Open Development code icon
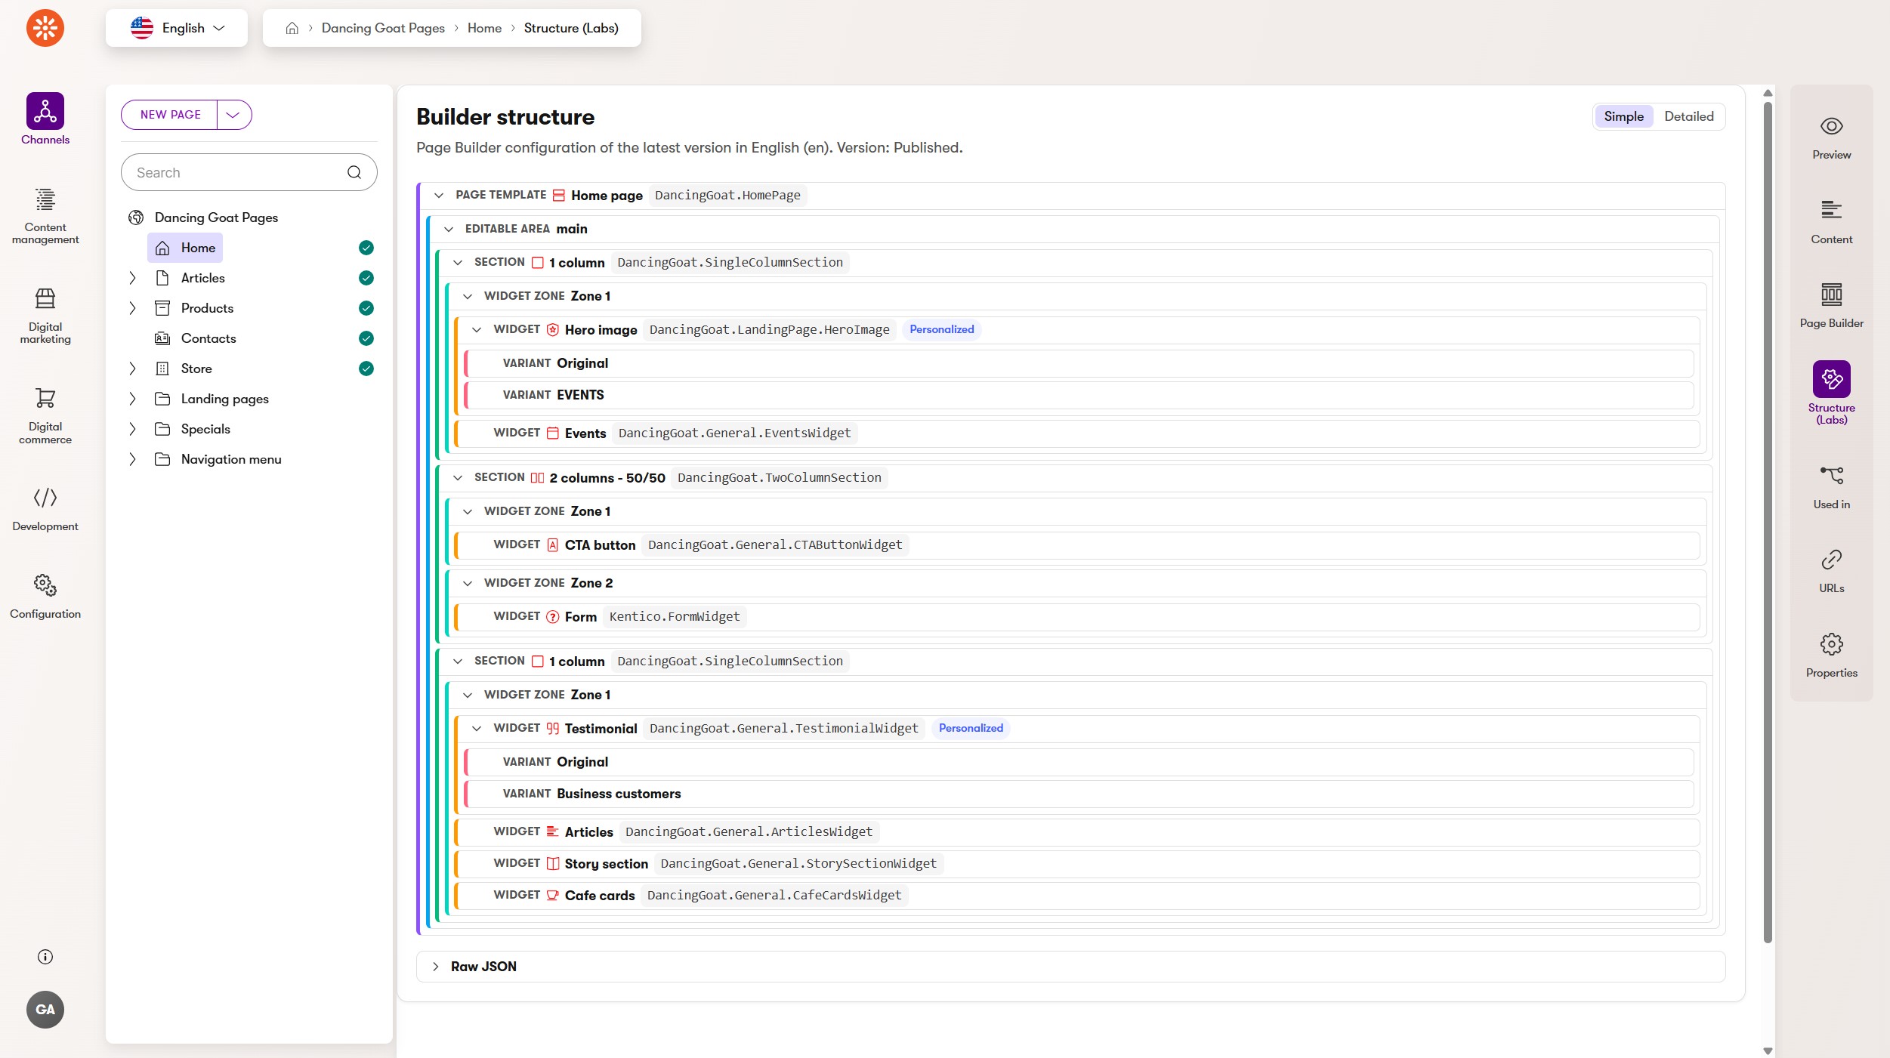The width and height of the screenshot is (1890, 1058). point(45,498)
